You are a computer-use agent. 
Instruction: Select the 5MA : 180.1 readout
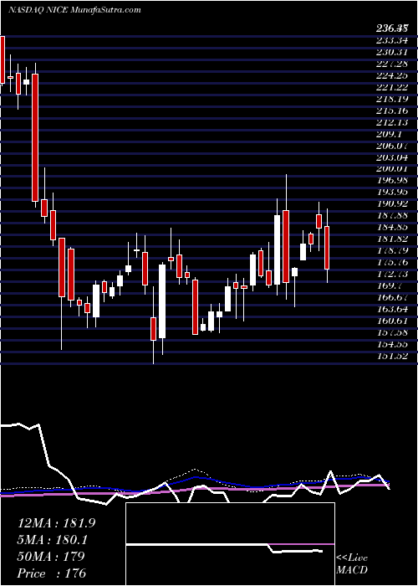point(53,540)
